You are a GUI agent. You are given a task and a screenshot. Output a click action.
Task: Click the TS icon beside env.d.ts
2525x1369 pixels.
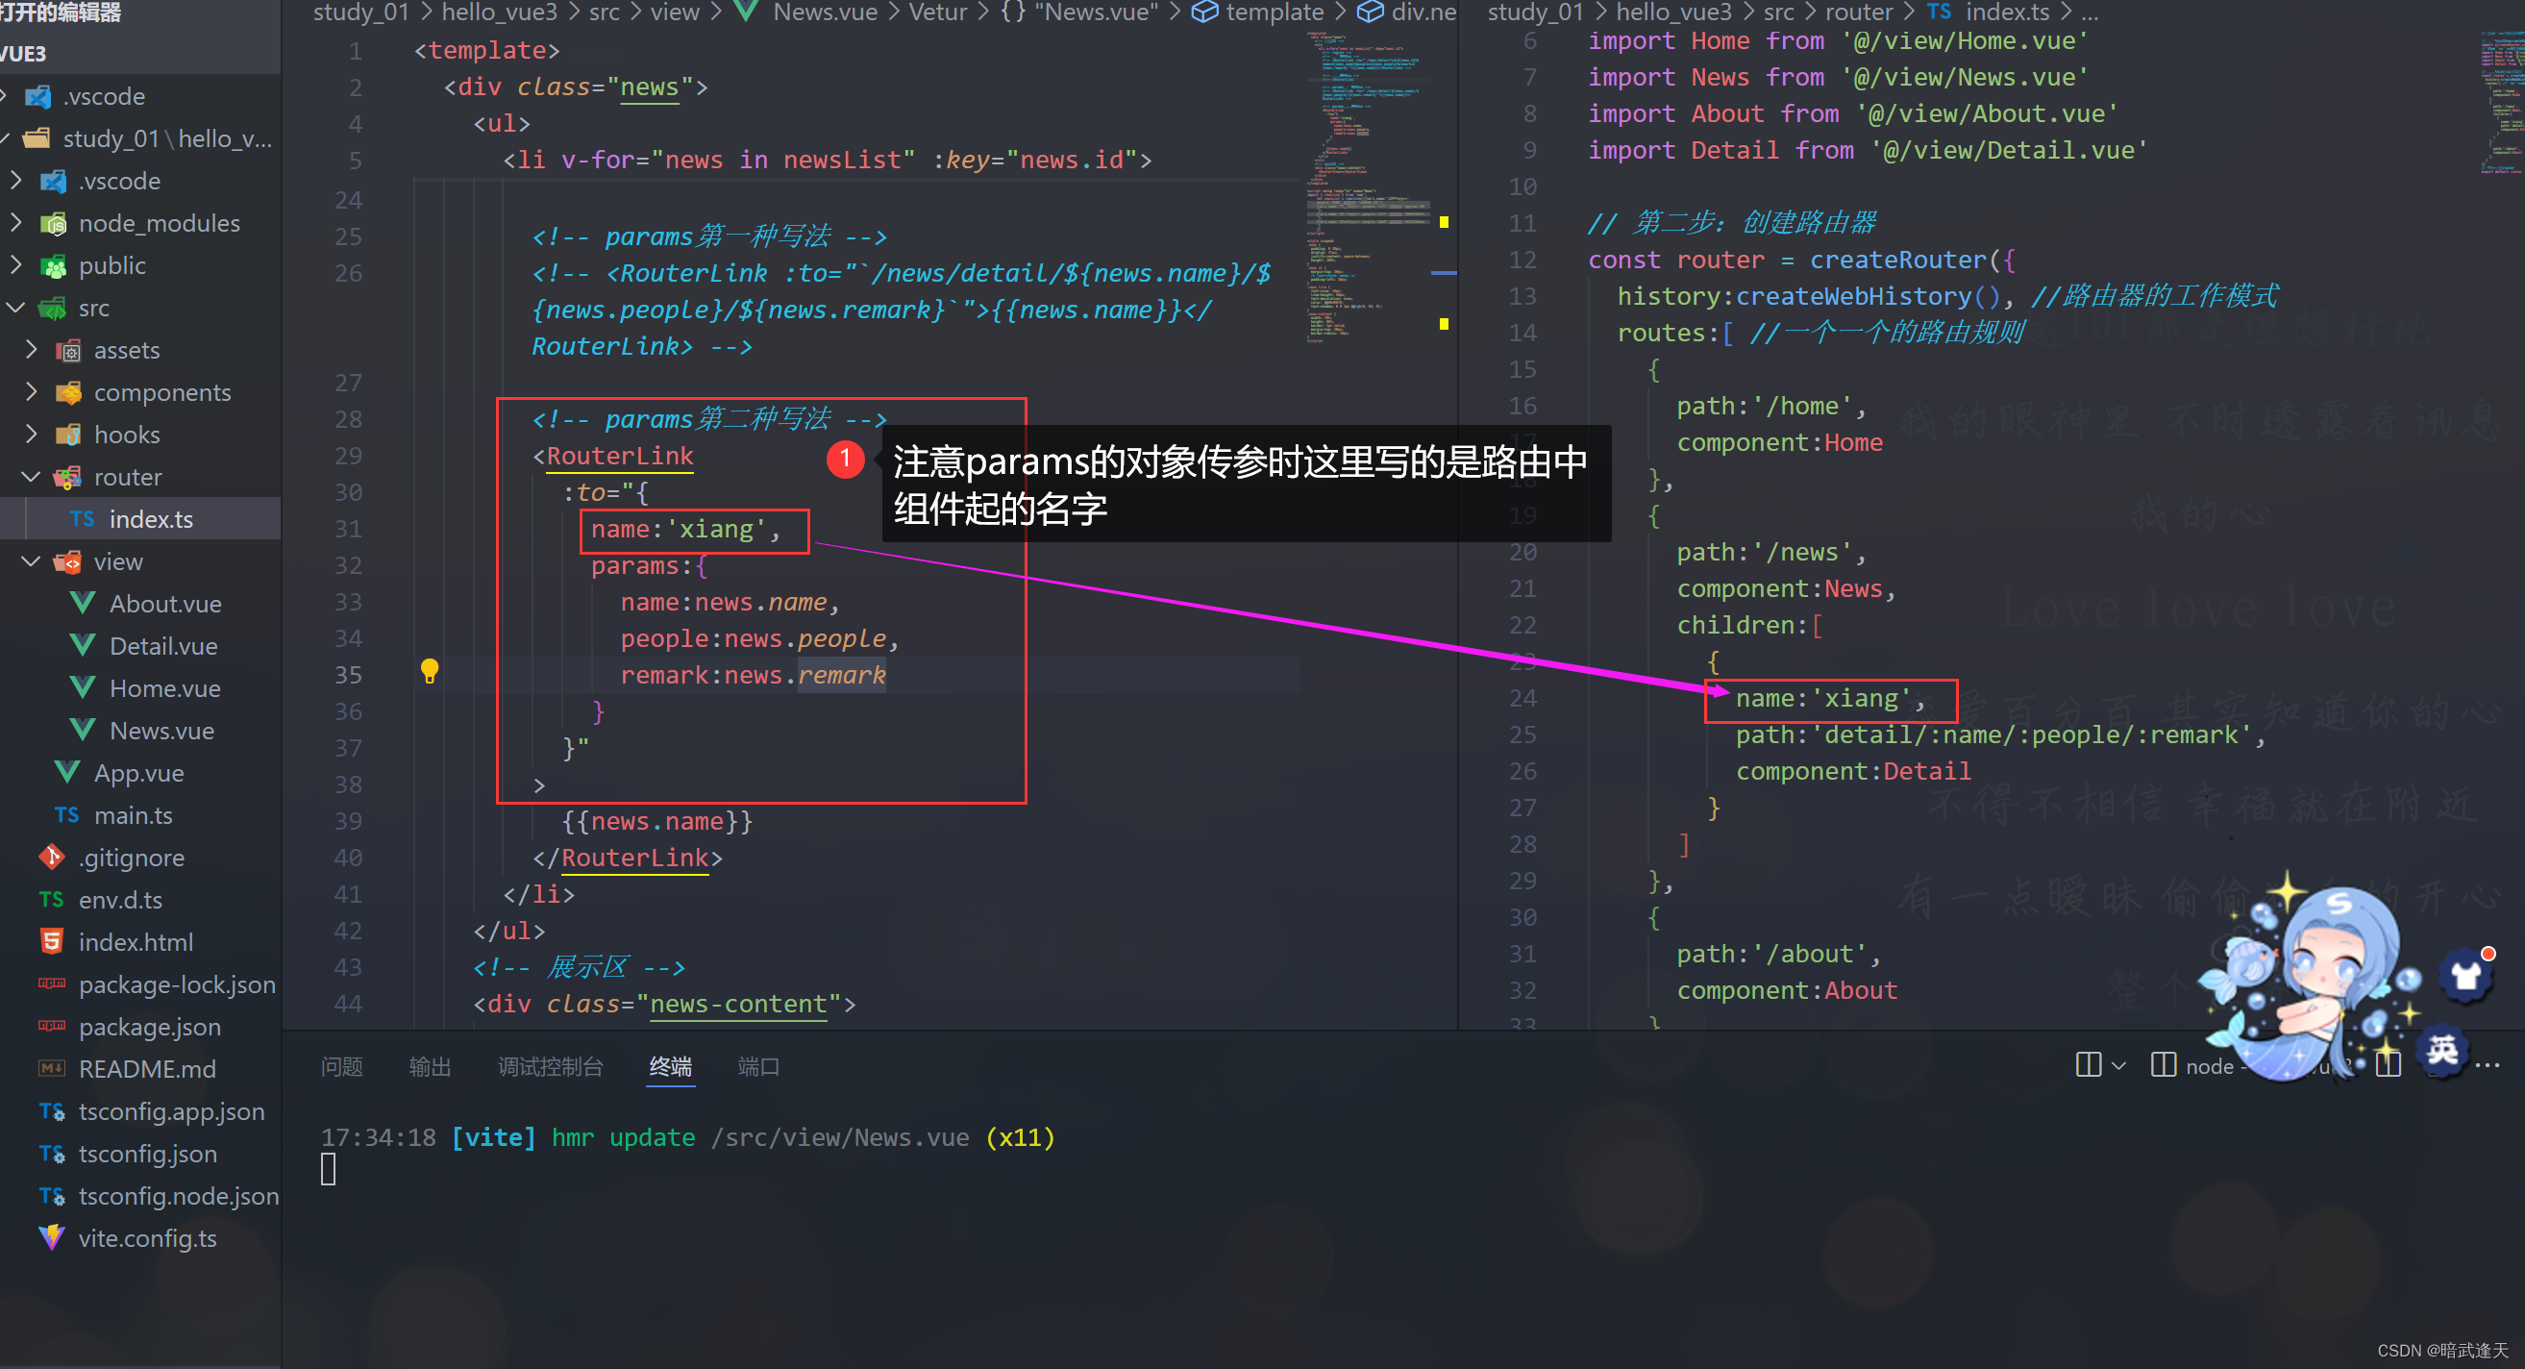tap(52, 899)
